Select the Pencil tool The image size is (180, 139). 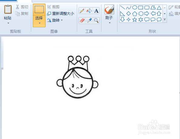(82, 11)
